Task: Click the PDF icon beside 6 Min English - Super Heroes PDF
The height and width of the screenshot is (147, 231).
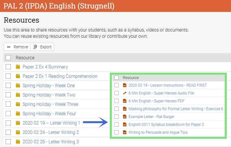Action: pos(124,101)
